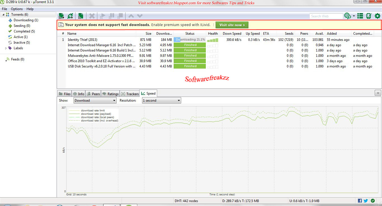The image size is (382, 206).
Task: Expand the Labels tree node arrow
Action: pos(6,48)
